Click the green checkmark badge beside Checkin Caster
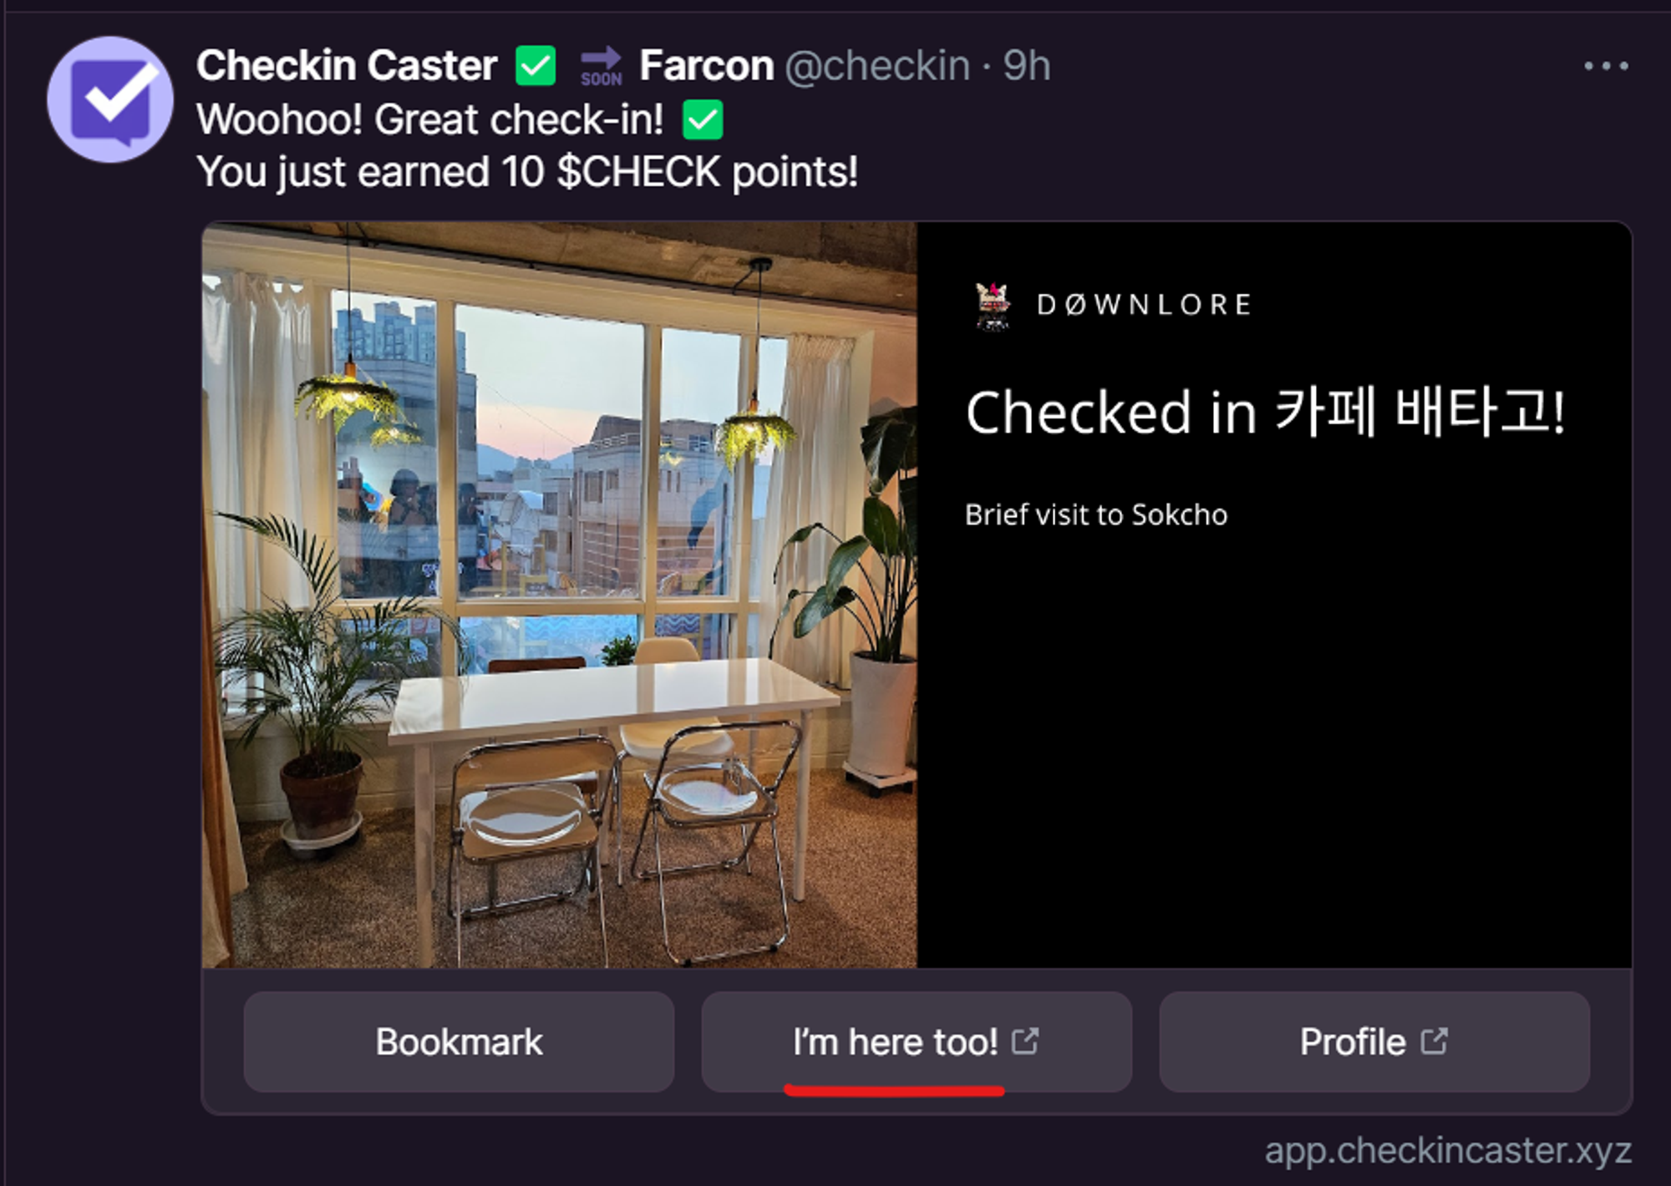The width and height of the screenshot is (1671, 1186). point(536,66)
